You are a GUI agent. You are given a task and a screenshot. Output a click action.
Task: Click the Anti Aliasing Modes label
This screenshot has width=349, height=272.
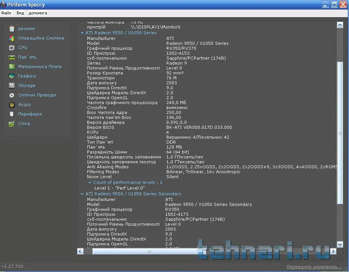(108, 167)
